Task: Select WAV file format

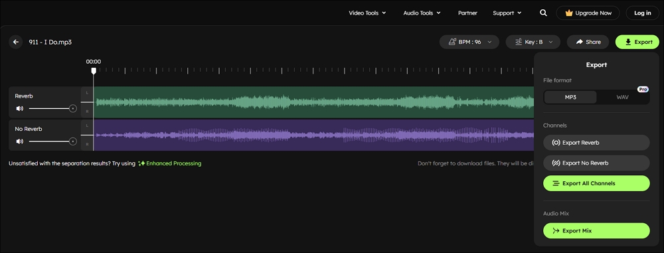Action: tap(623, 97)
